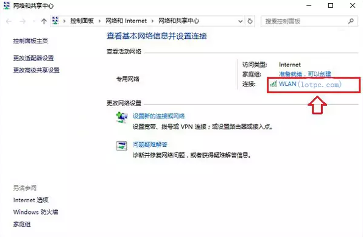Refresh the Network and Sharing Center page
This screenshot has height=237, width=363.
[250, 21]
